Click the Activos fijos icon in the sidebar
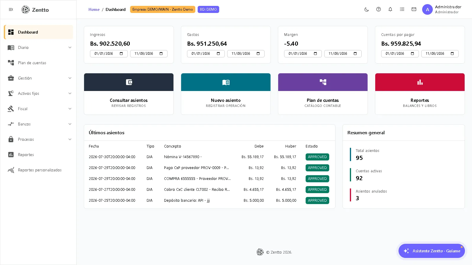The height and width of the screenshot is (265, 472). click(x=11, y=93)
